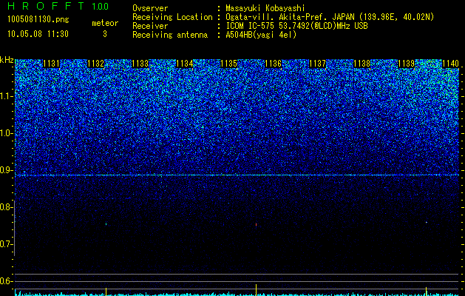Viewport: 465px width, 296px height.
Task: Click observer name Masayuki Kobayashi
Action: (x=265, y=8)
